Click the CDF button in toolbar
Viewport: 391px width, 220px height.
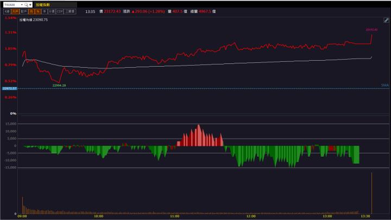pyautogui.click(x=60, y=11)
